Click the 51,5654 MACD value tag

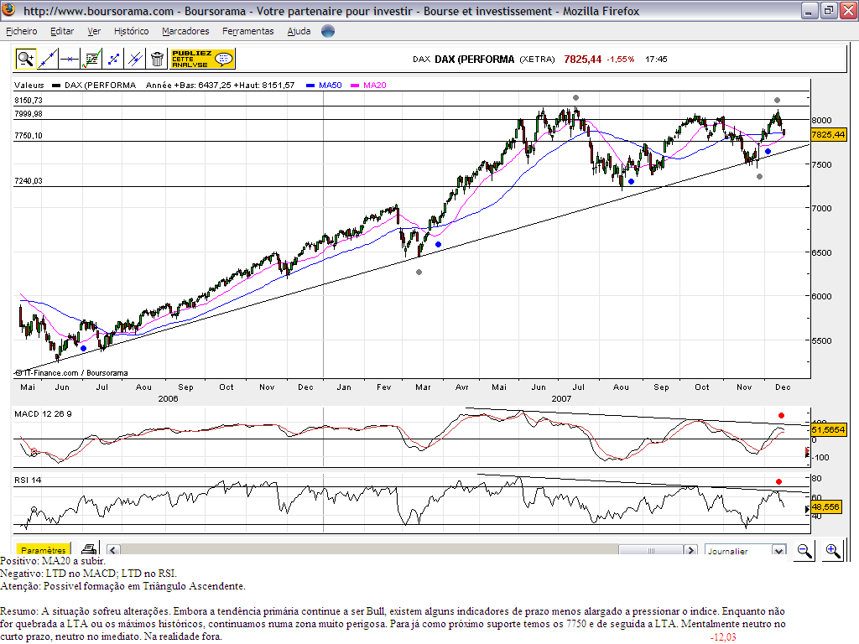click(x=828, y=430)
